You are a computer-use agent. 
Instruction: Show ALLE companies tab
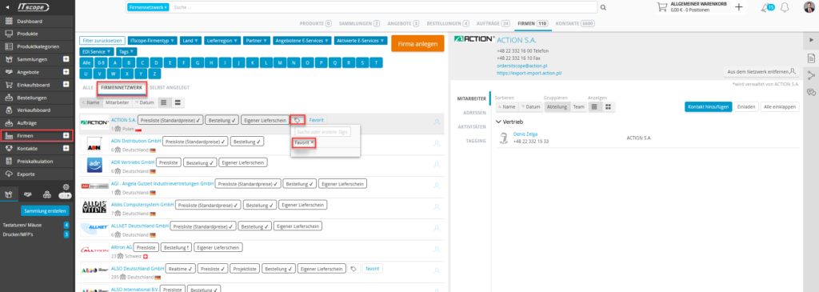(x=88, y=88)
